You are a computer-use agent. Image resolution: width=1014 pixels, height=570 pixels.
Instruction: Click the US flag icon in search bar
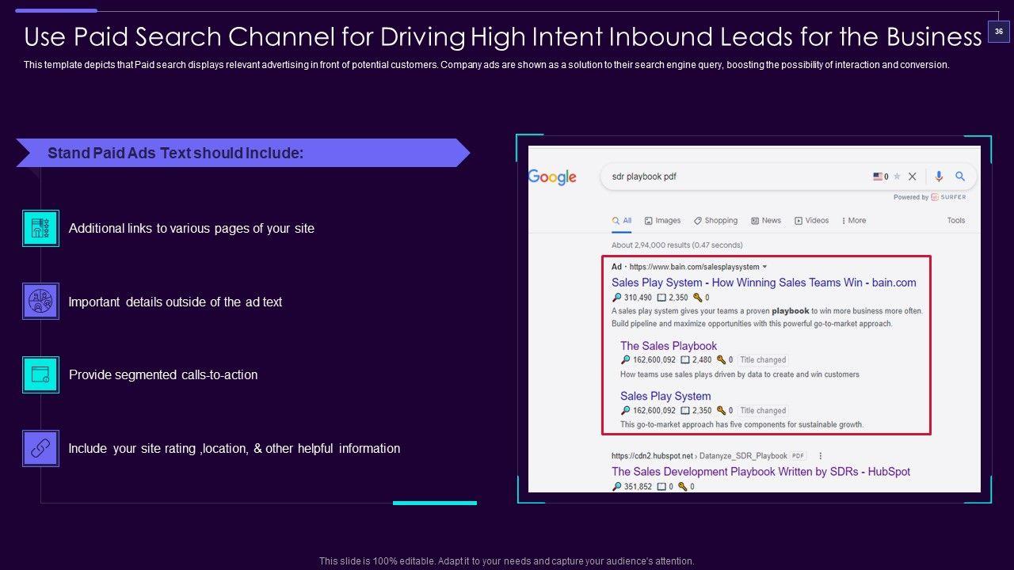[878, 177]
